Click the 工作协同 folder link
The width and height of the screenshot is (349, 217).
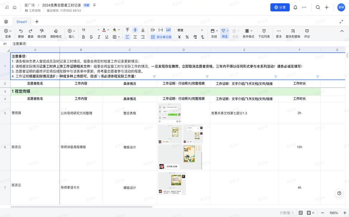pyautogui.click(x=33, y=10)
